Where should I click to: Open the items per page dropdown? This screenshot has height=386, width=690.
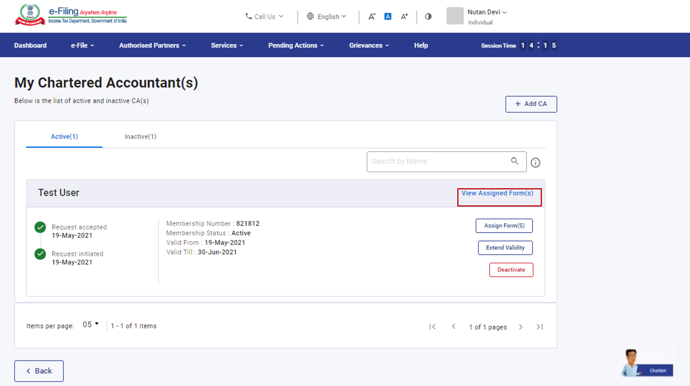pyautogui.click(x=91, y=325)
